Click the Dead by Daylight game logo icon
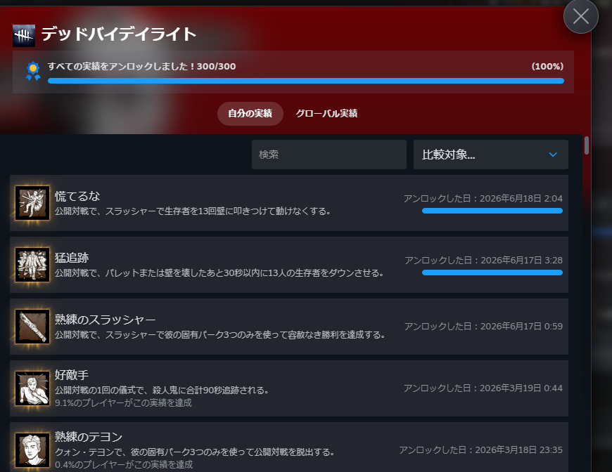Screen dimensions: 612x472 point(24,35)
